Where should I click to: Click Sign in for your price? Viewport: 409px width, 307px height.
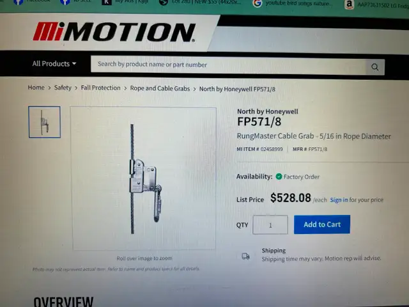coord(339,200)
